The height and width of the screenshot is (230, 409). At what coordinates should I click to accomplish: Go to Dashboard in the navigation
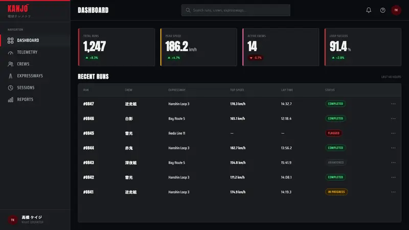click(x=35, y=40)
